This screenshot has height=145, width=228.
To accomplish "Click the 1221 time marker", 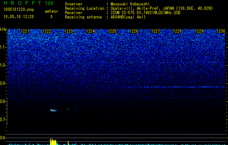I will click(x=25, y=31).
